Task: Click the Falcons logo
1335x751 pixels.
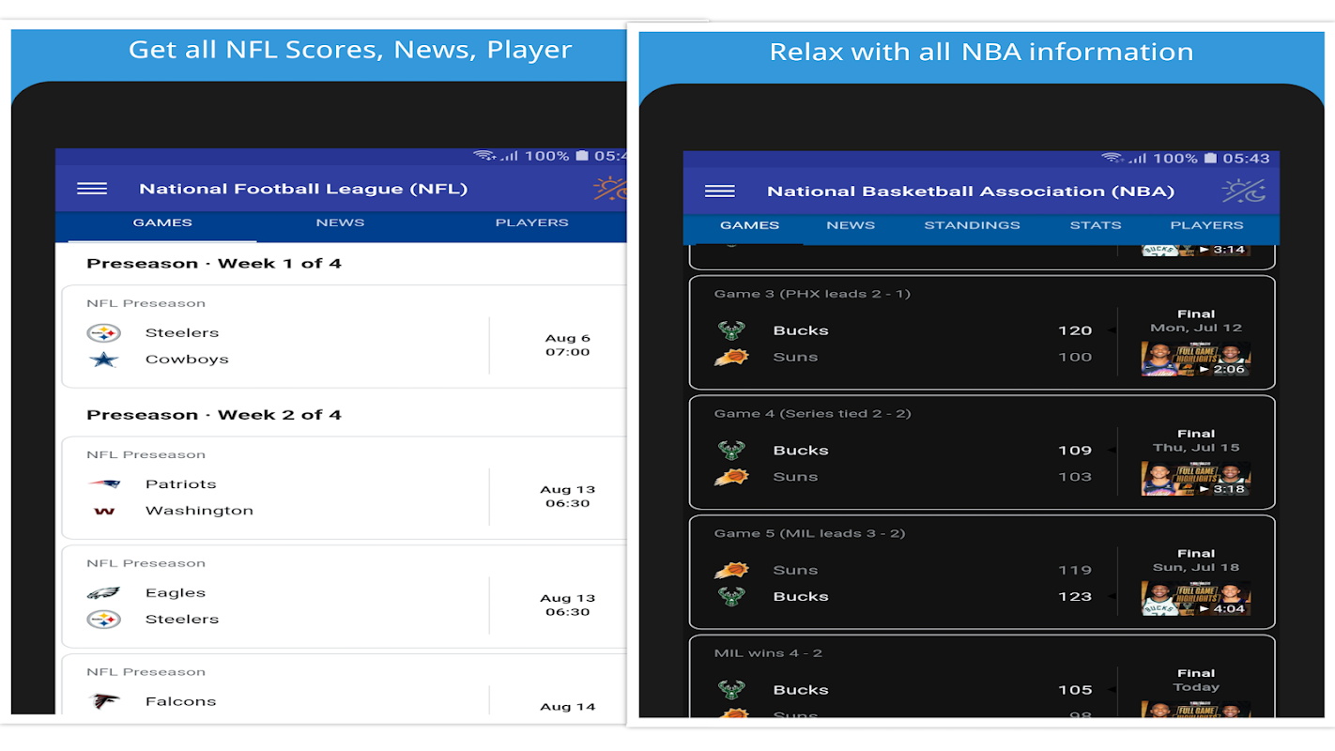Action: pos(104,701)
